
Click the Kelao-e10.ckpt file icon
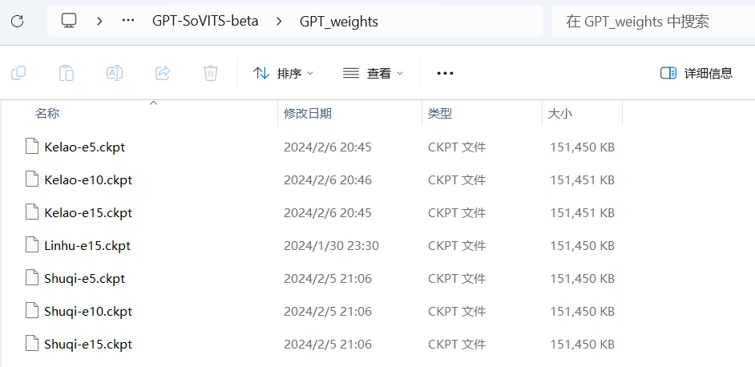32,179
